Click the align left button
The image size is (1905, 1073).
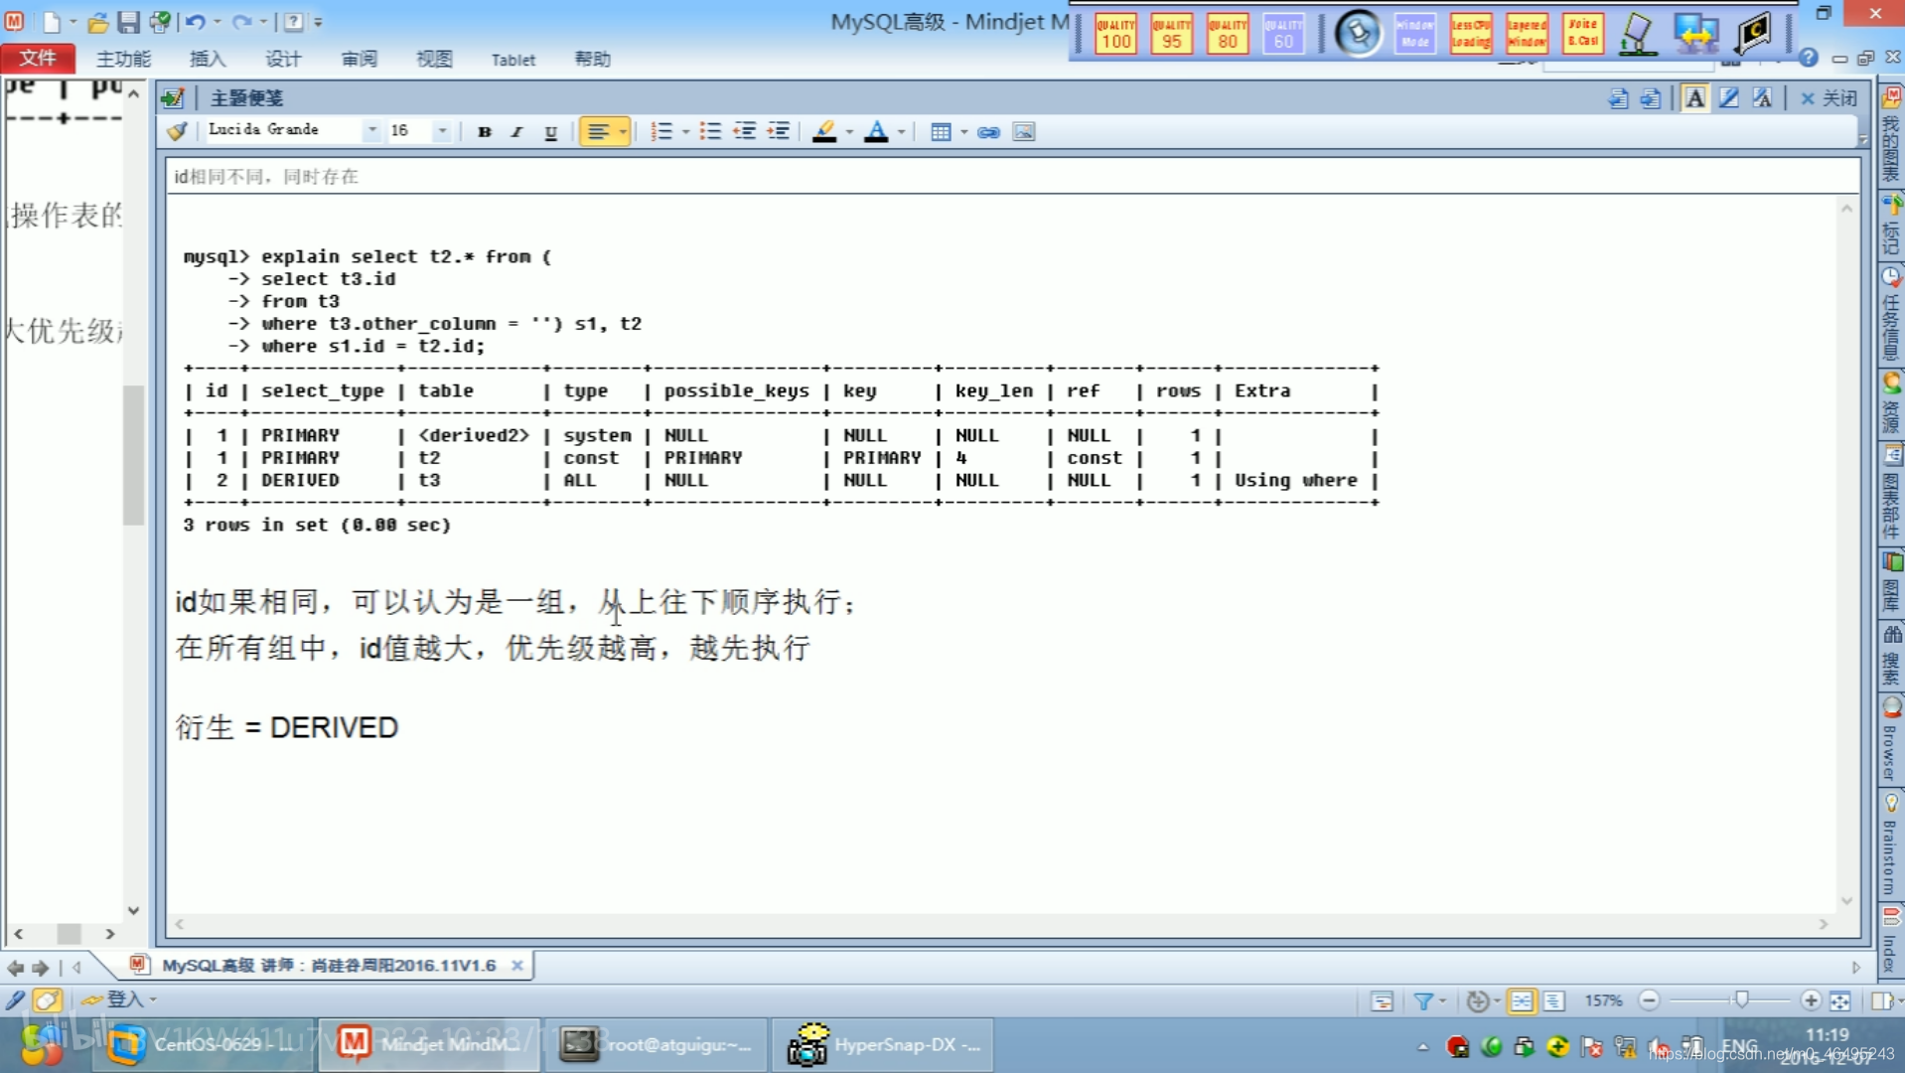(x=598, y=131)
